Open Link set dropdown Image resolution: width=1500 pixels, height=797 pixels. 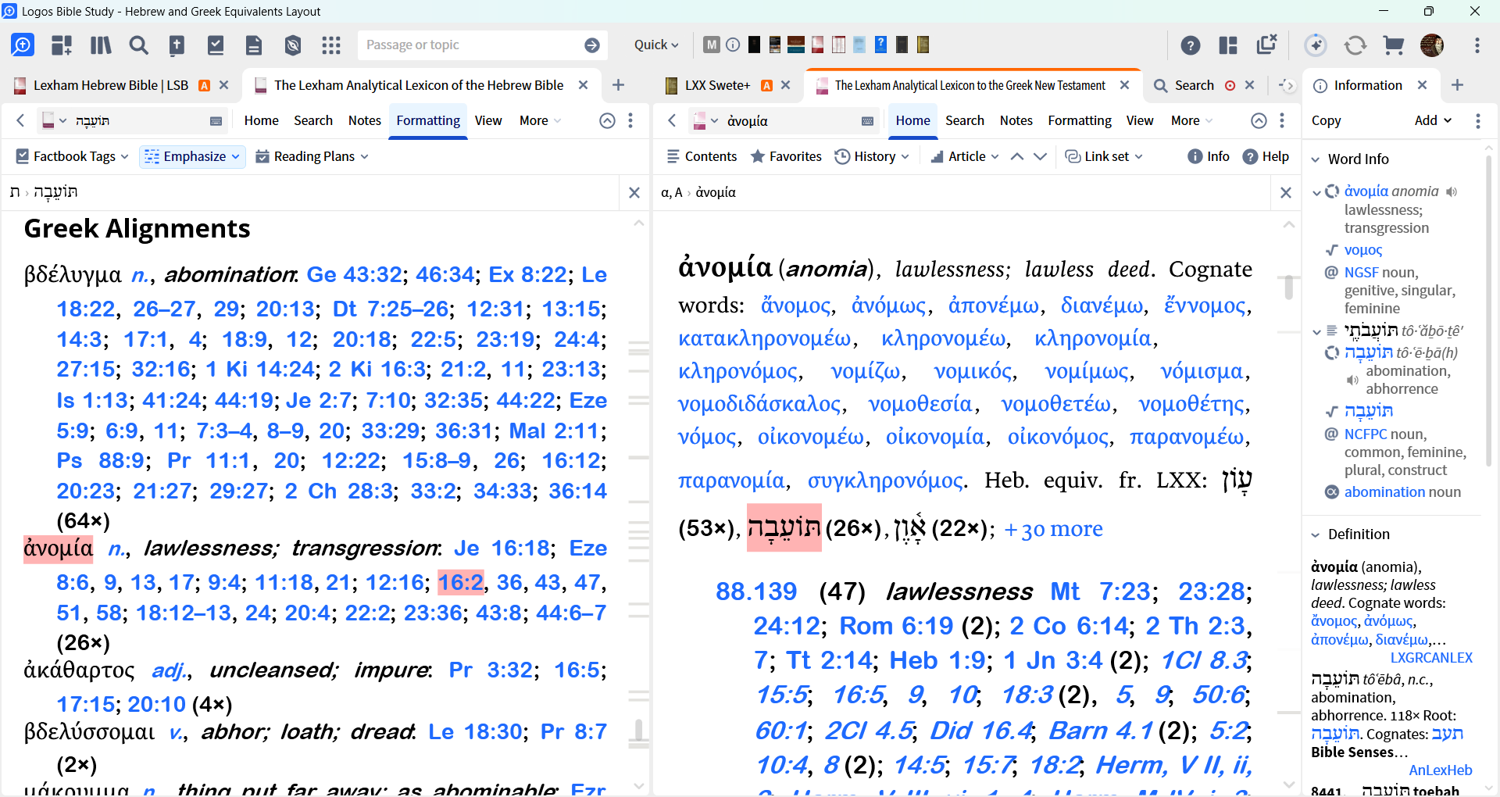pyautogui.click(x=1105, y=156)
